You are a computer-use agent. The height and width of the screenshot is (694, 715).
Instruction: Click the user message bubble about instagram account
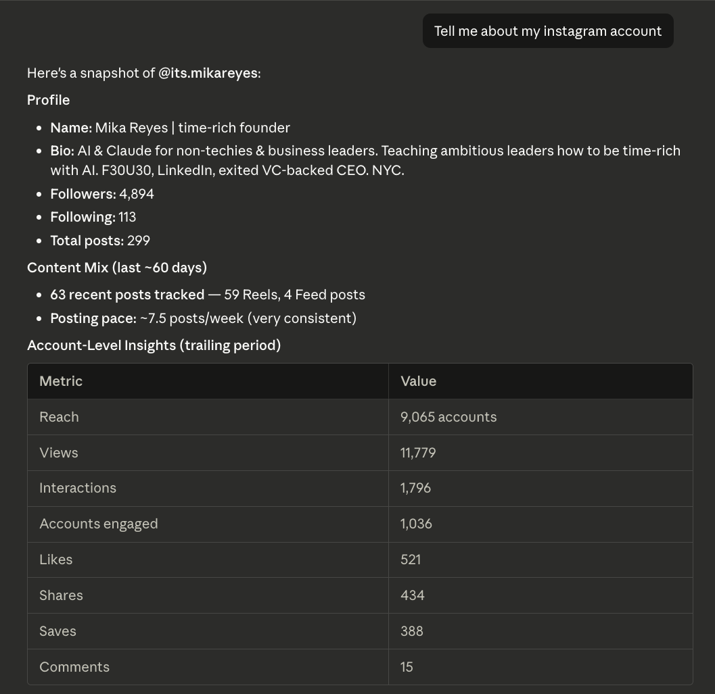pyautogui.click(x=548, y=31)
